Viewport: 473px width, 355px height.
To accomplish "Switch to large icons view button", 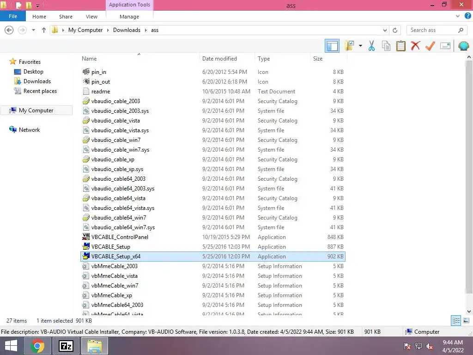I will (x=466, y=321).
